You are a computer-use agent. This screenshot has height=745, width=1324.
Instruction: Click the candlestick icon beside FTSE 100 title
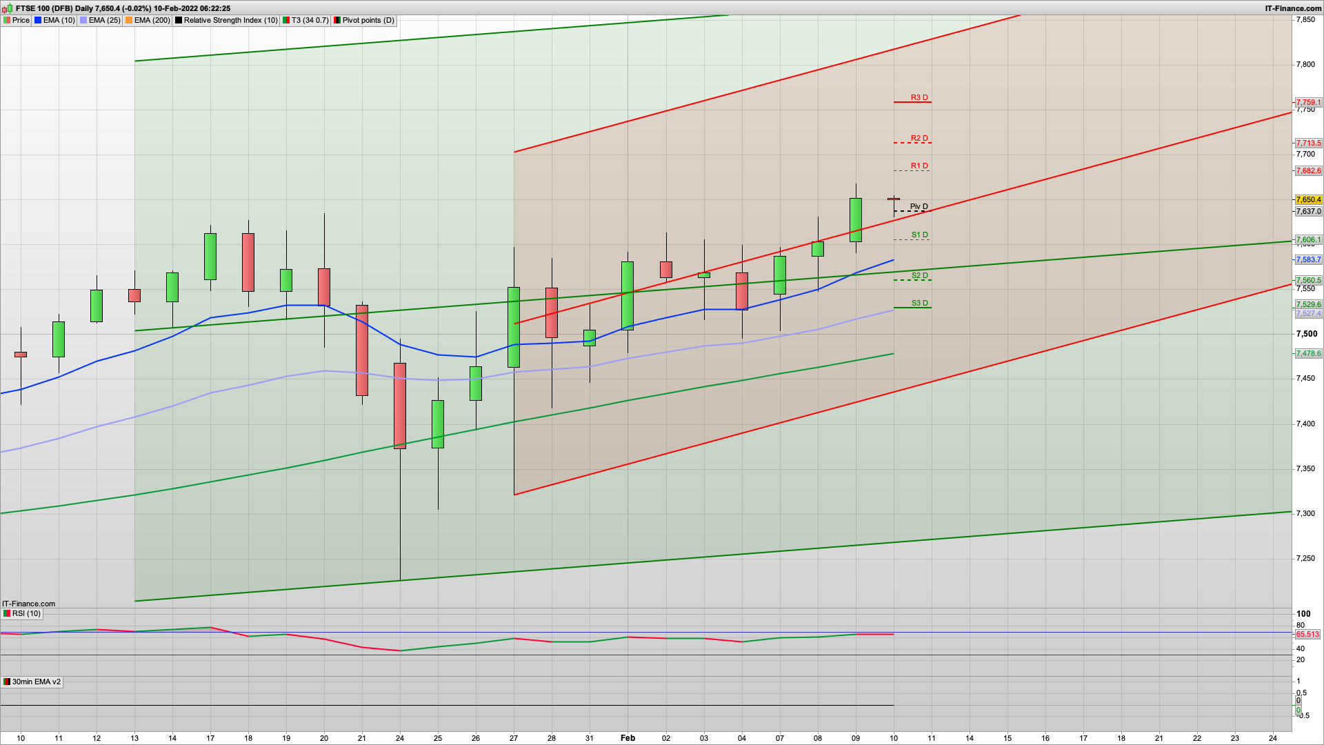click(x=7, y=8)
